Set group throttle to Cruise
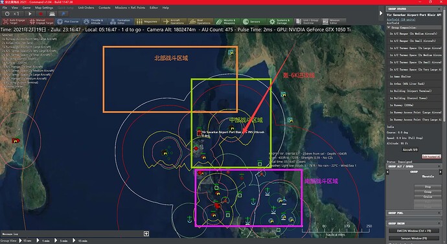This screenshot has width=447, height=244. tap(428, 197)
